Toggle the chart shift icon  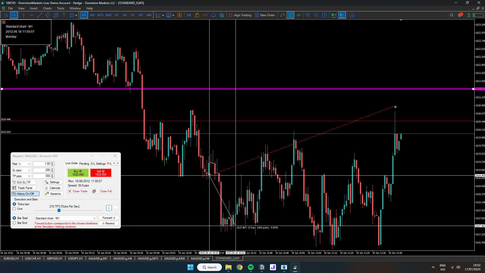coord(342,15)
